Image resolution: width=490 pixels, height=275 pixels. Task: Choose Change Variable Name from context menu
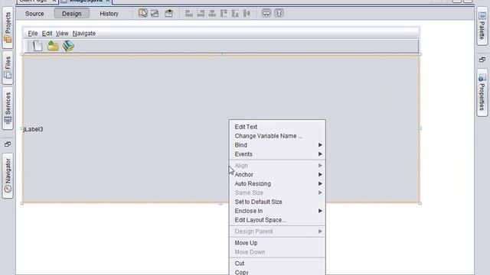[x=277, y=136]
